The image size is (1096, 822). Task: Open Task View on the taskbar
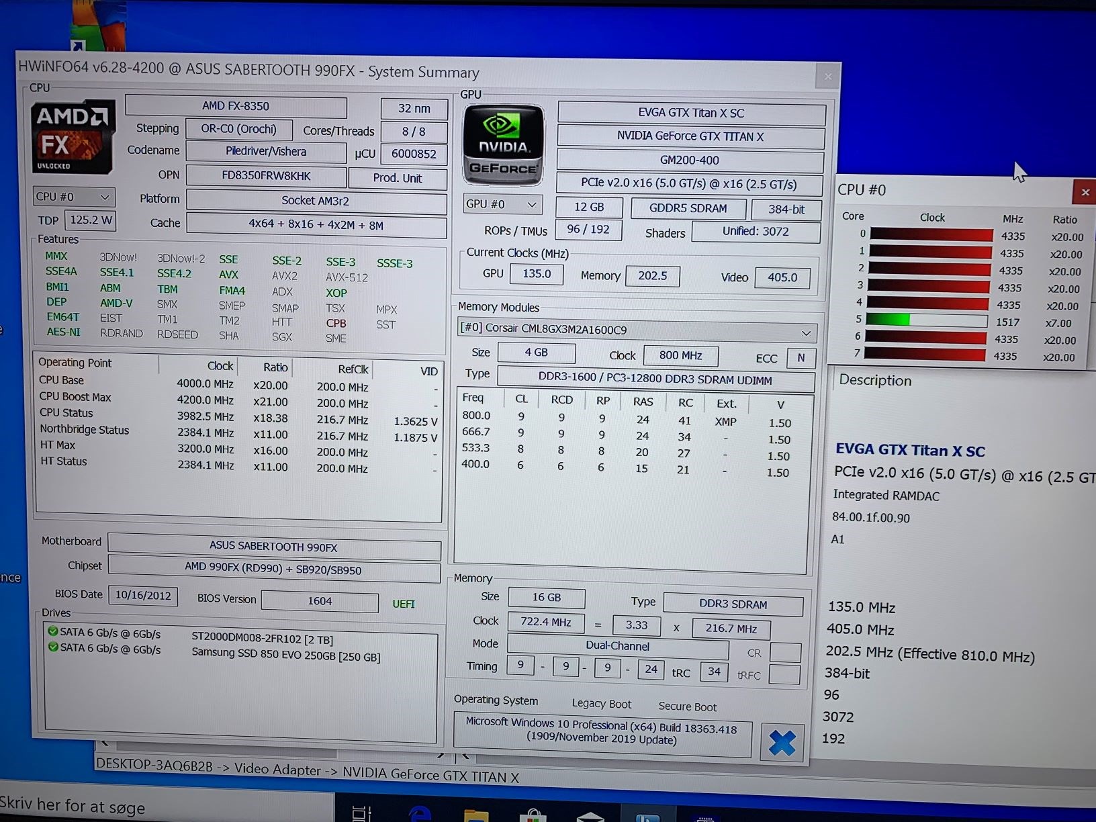click(x=361, y=813)
